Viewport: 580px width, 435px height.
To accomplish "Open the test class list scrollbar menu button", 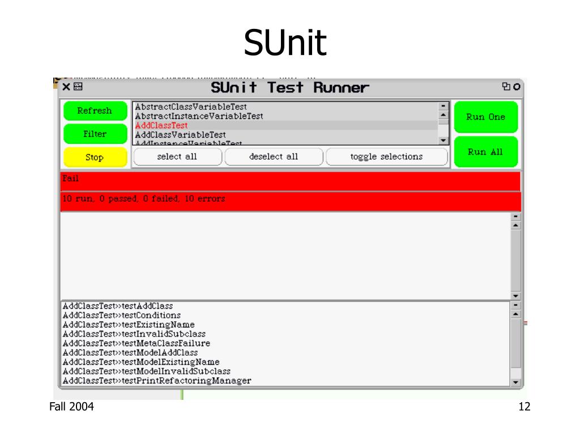I will pos(443,106).
